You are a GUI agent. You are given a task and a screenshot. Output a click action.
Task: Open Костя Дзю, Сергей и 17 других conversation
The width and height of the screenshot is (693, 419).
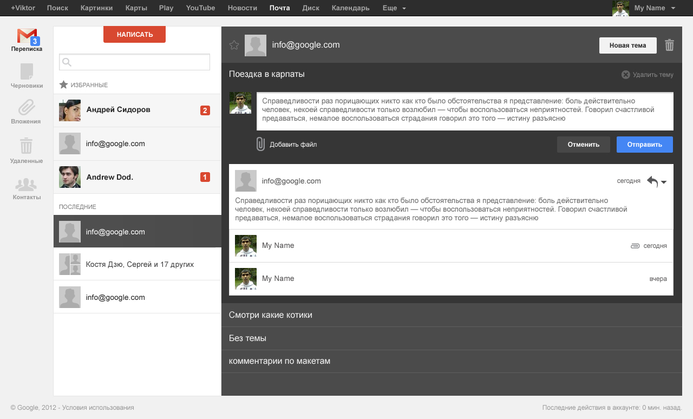[x=138, y=265]
